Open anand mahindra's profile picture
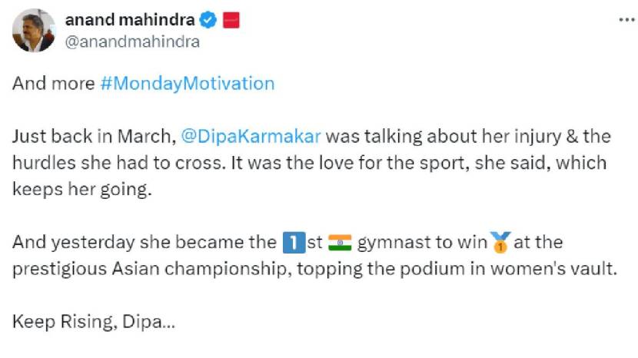638x358 pixels. pyautogui.click(x=34, y=31)
